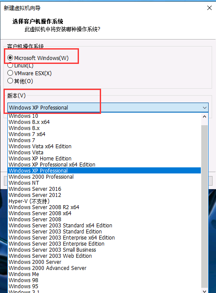This screenshot has width=216, height=293.
Task: Select the Hyper-V (不支持) entry
Action: [104, 201]
